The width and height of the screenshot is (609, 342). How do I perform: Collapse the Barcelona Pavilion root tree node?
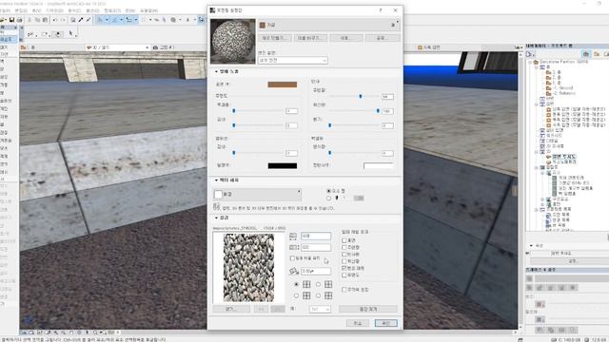pyautogui.click(x=530, y=62)
